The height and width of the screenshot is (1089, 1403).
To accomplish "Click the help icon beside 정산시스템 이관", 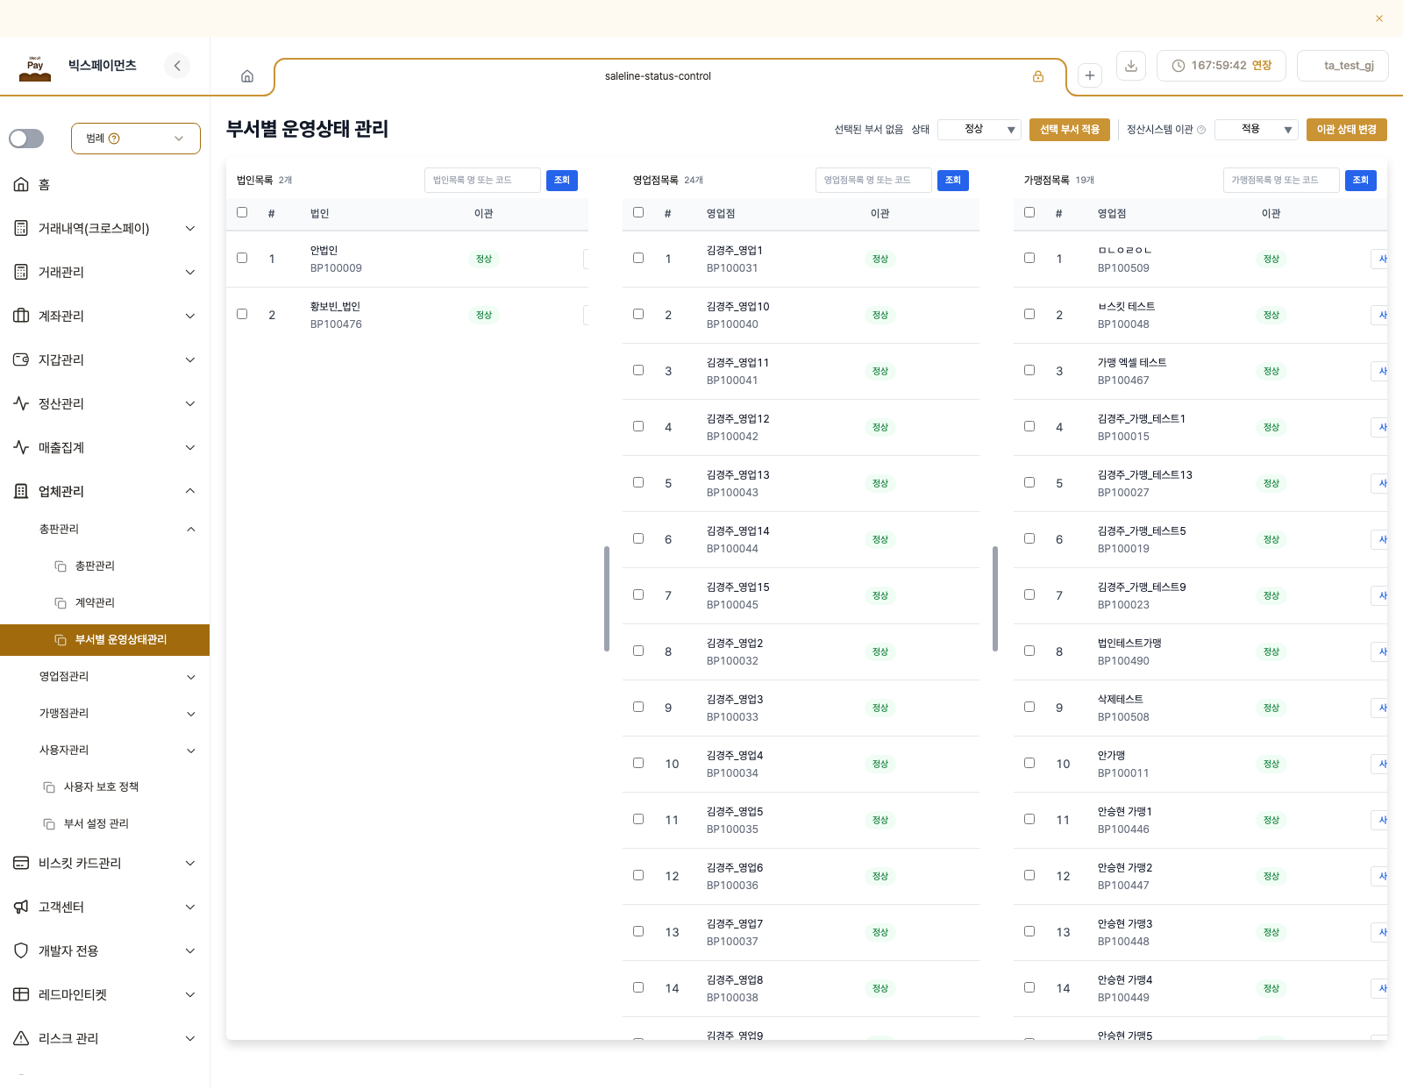I will pyautogui.click(x=1201, y=130).
